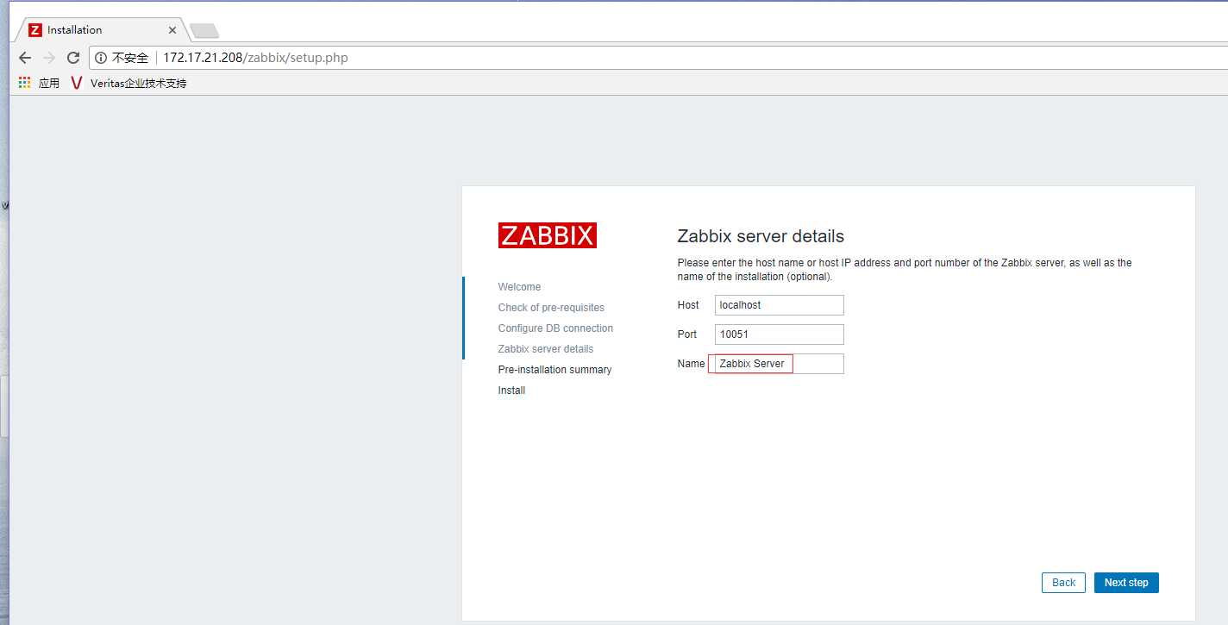Select Pre-installation summary step

554,370
